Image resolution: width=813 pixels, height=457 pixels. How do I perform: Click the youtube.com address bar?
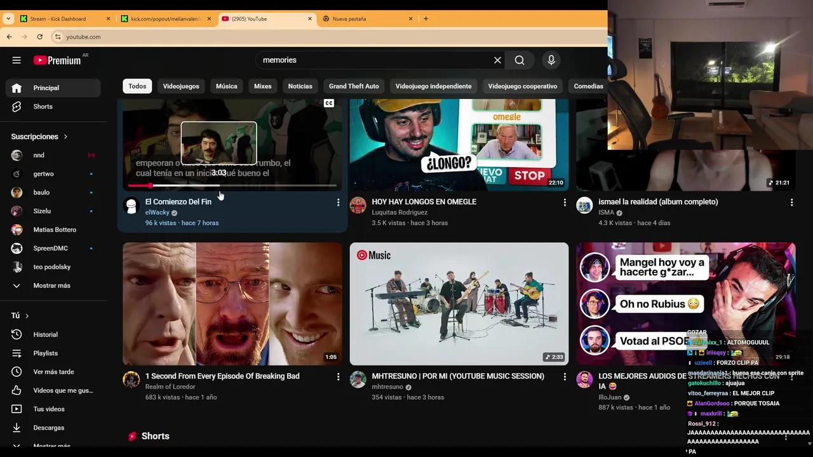pos(327,37)
